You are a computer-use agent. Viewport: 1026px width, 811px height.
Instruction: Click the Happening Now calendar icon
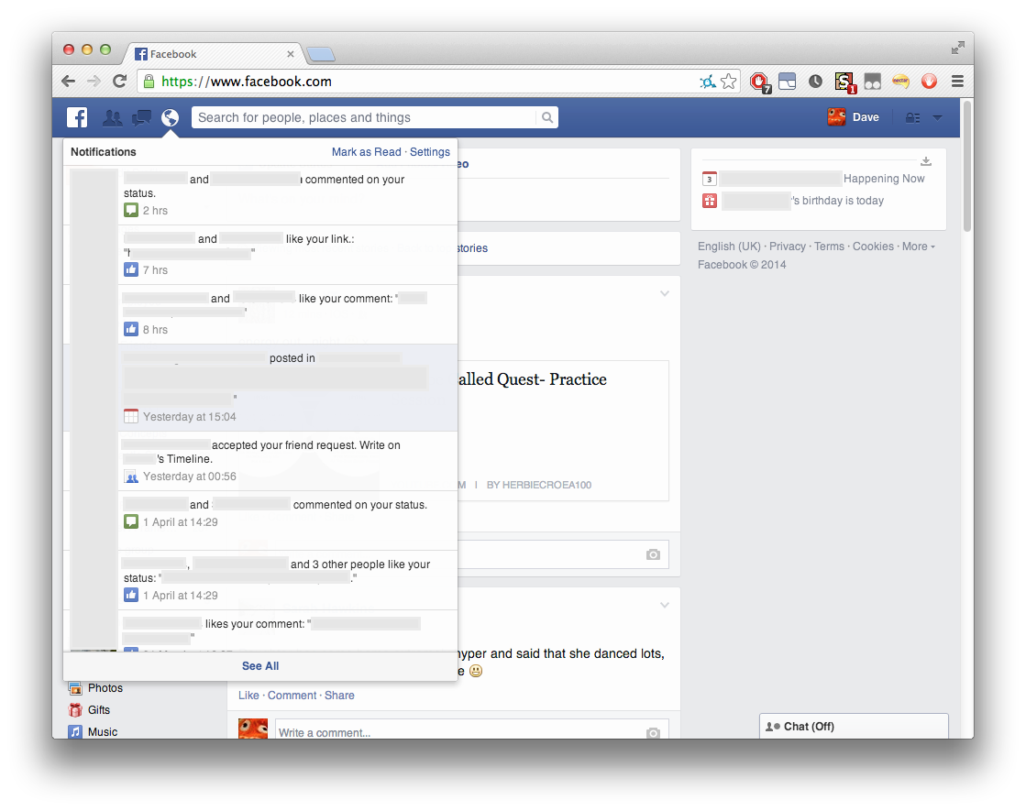click(x=710, y=179)
